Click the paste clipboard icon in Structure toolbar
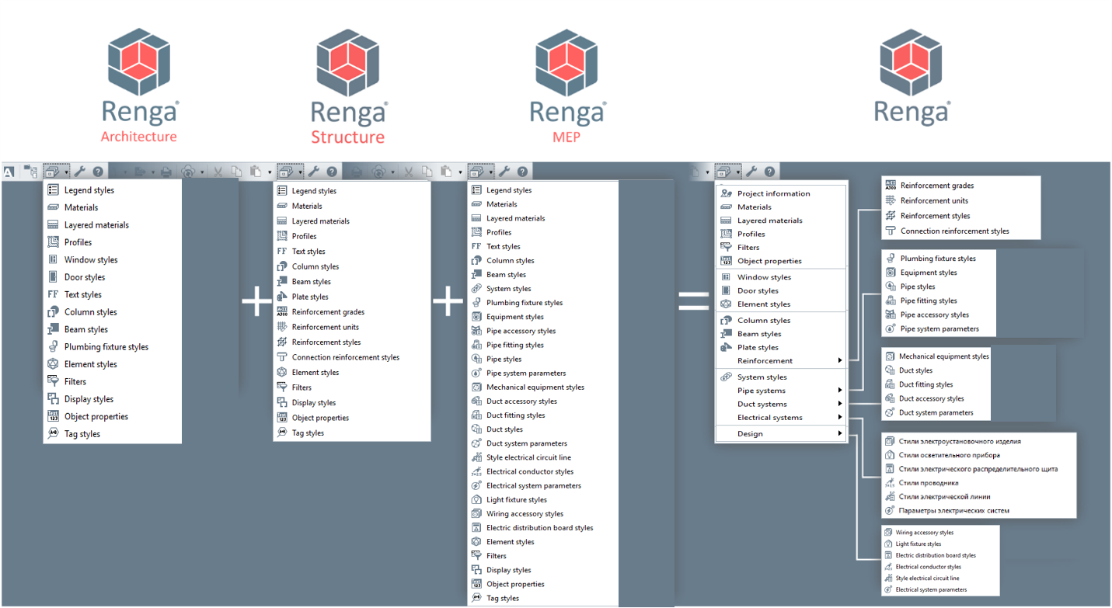1112x608 pixels. tap(254, 172)
